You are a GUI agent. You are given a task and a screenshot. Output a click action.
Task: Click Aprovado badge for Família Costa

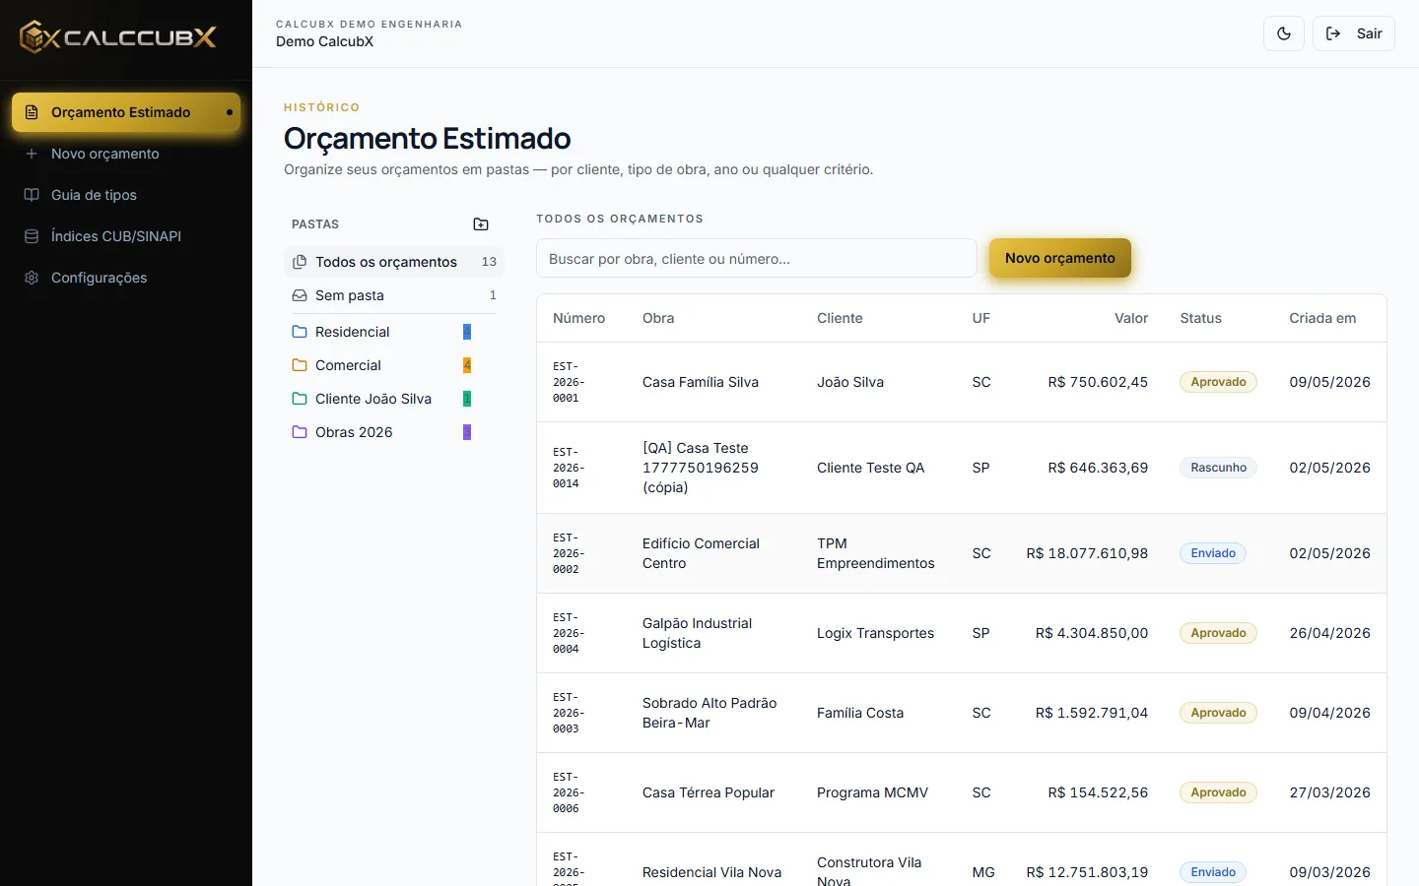[x=1218, y=713]
